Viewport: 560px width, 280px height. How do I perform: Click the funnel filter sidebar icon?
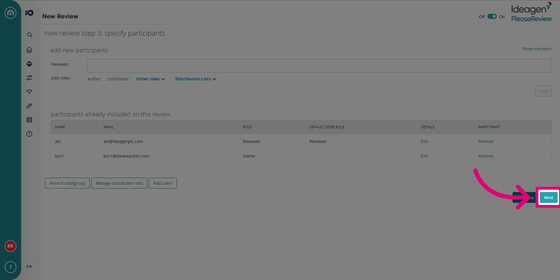point(29,92)
